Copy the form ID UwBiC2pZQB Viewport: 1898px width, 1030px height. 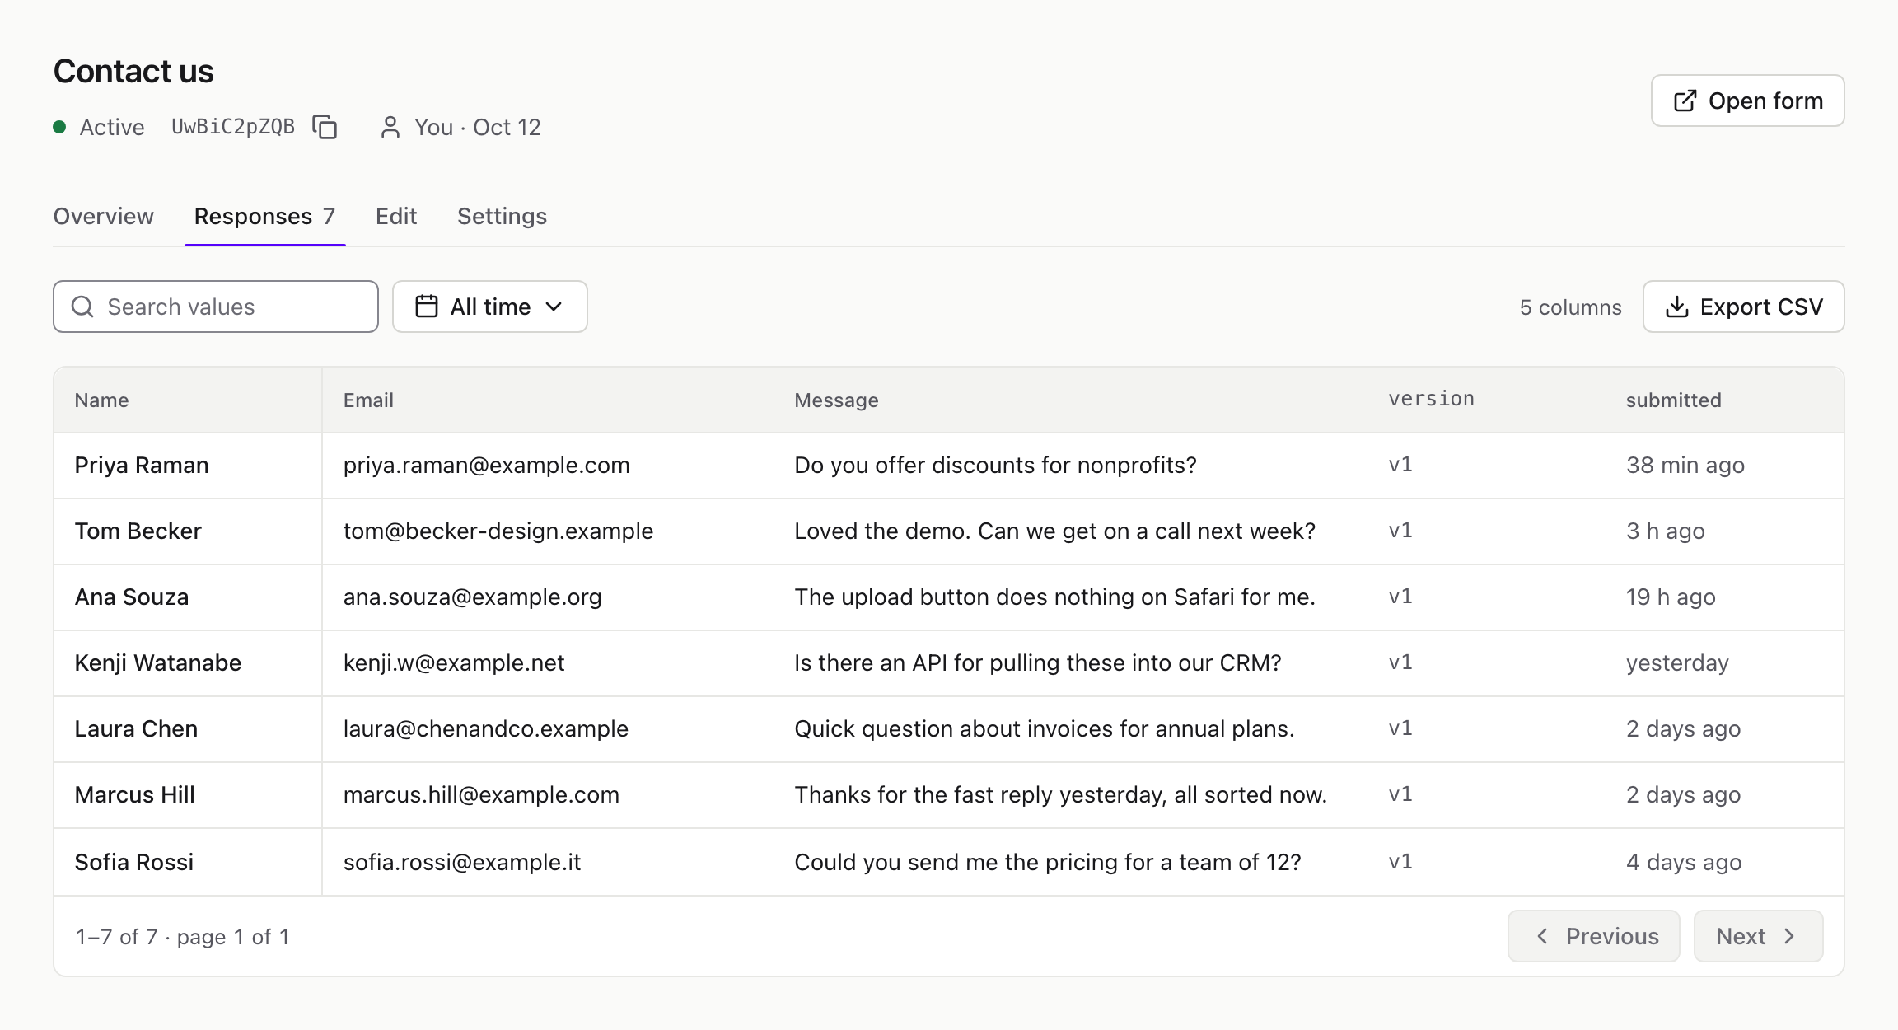(x=325, y=127)
